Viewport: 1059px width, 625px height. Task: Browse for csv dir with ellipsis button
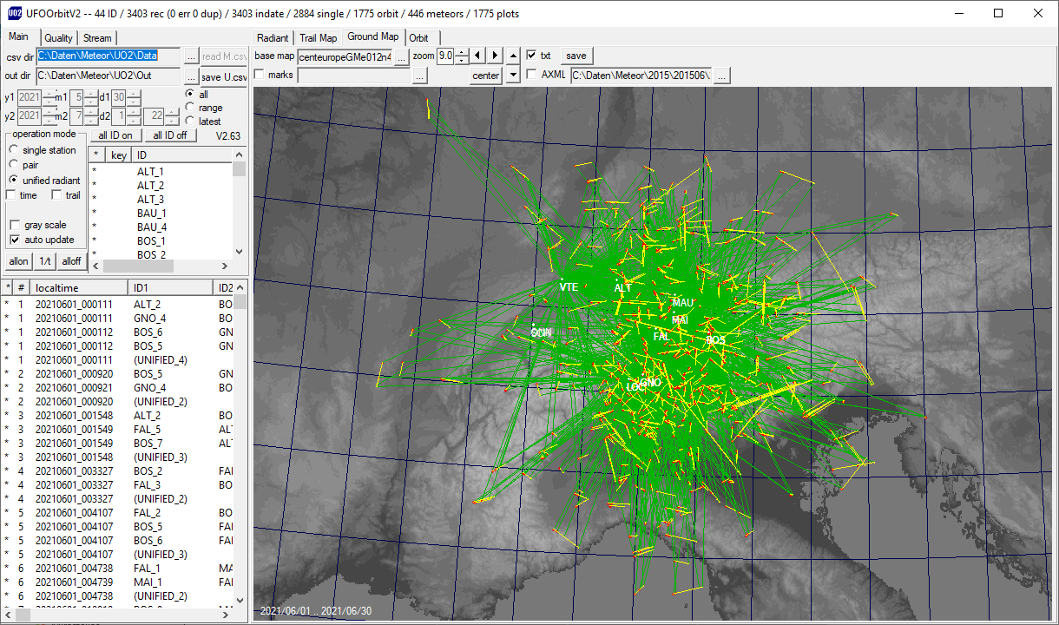point(192,56)
